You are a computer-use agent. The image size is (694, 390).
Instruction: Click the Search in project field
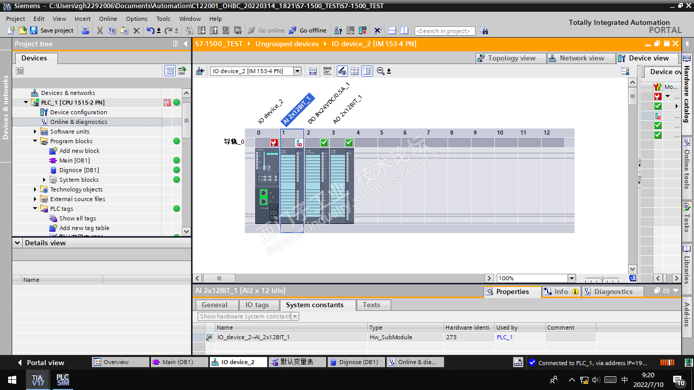(445, 31)
